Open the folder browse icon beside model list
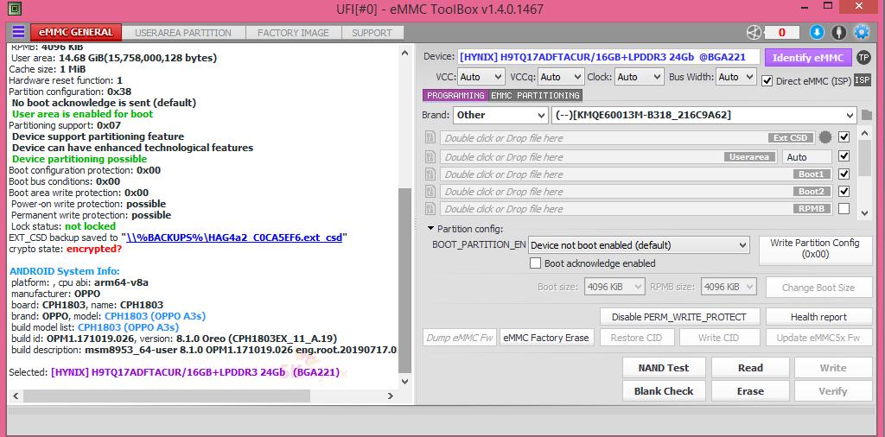The width and height of the screenshot is (885, 437). point(866,115)
